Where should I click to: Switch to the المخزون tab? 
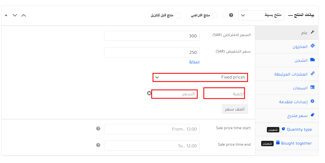[300, 47]
